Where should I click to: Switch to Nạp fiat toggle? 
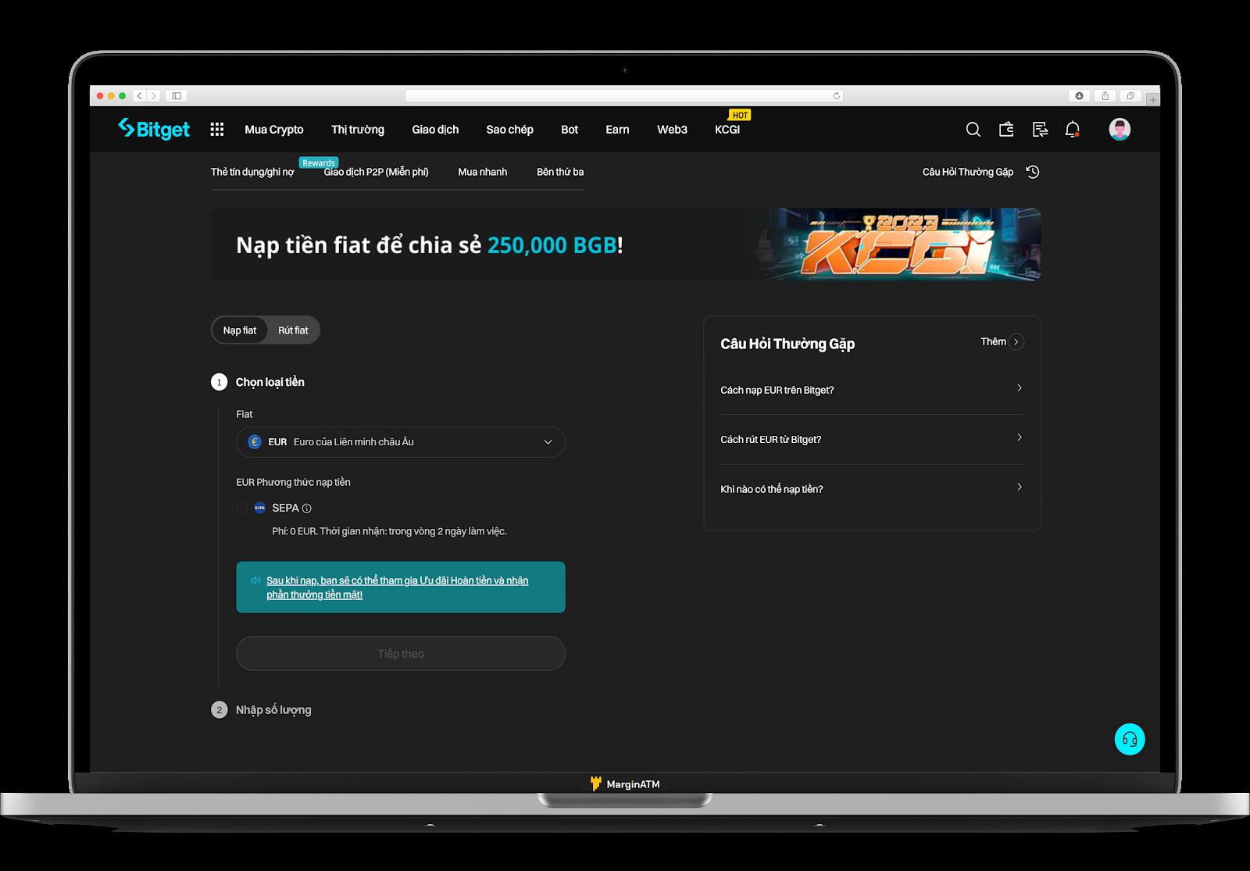pos(240,330)
